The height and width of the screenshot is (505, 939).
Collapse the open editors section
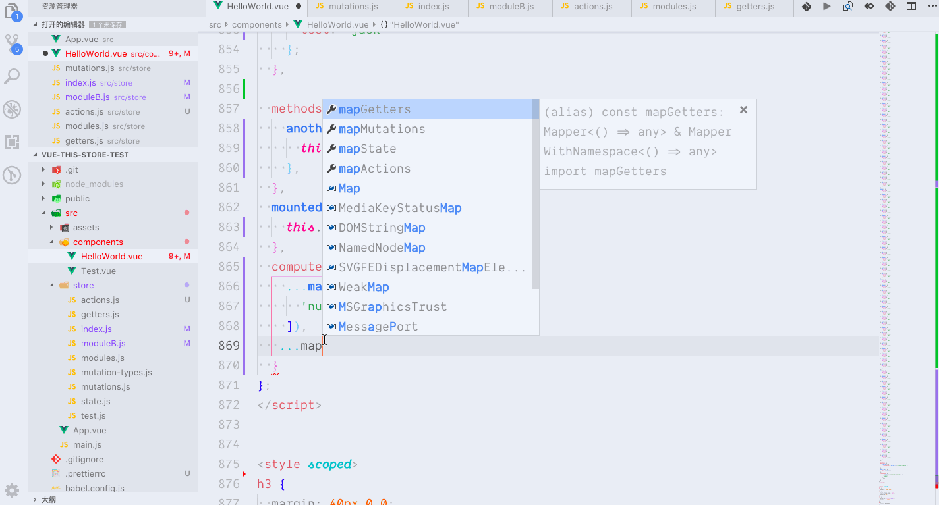pos(36,24)
